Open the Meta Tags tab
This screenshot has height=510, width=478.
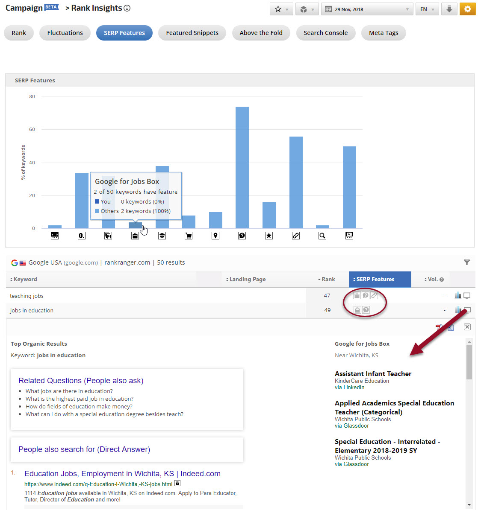tap(384, 33)
